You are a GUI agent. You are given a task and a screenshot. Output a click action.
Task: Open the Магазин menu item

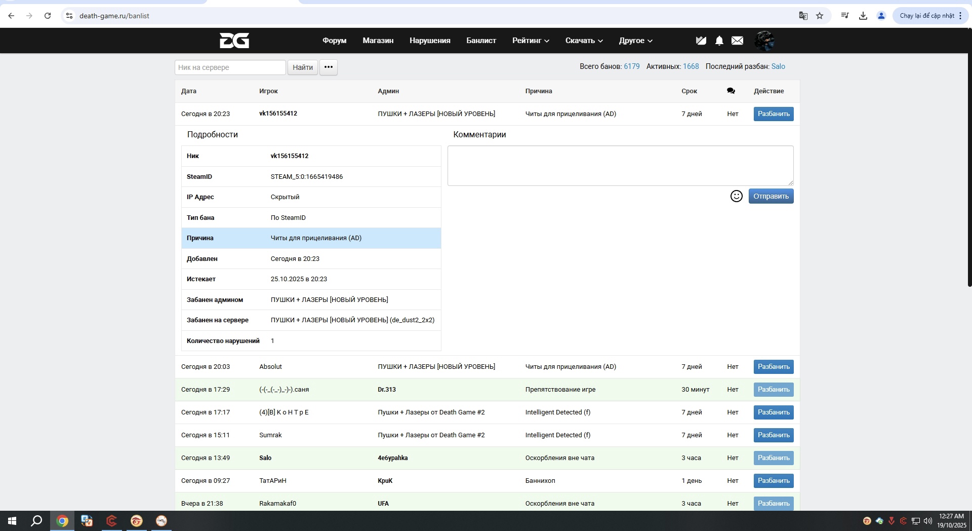pos(378,41)
